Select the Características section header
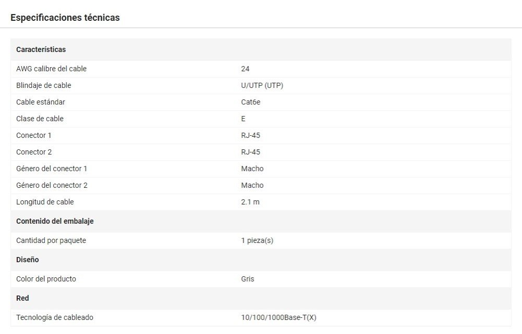Screen dimensions: 522x334 pyautogui.click(x=41, y=49)
